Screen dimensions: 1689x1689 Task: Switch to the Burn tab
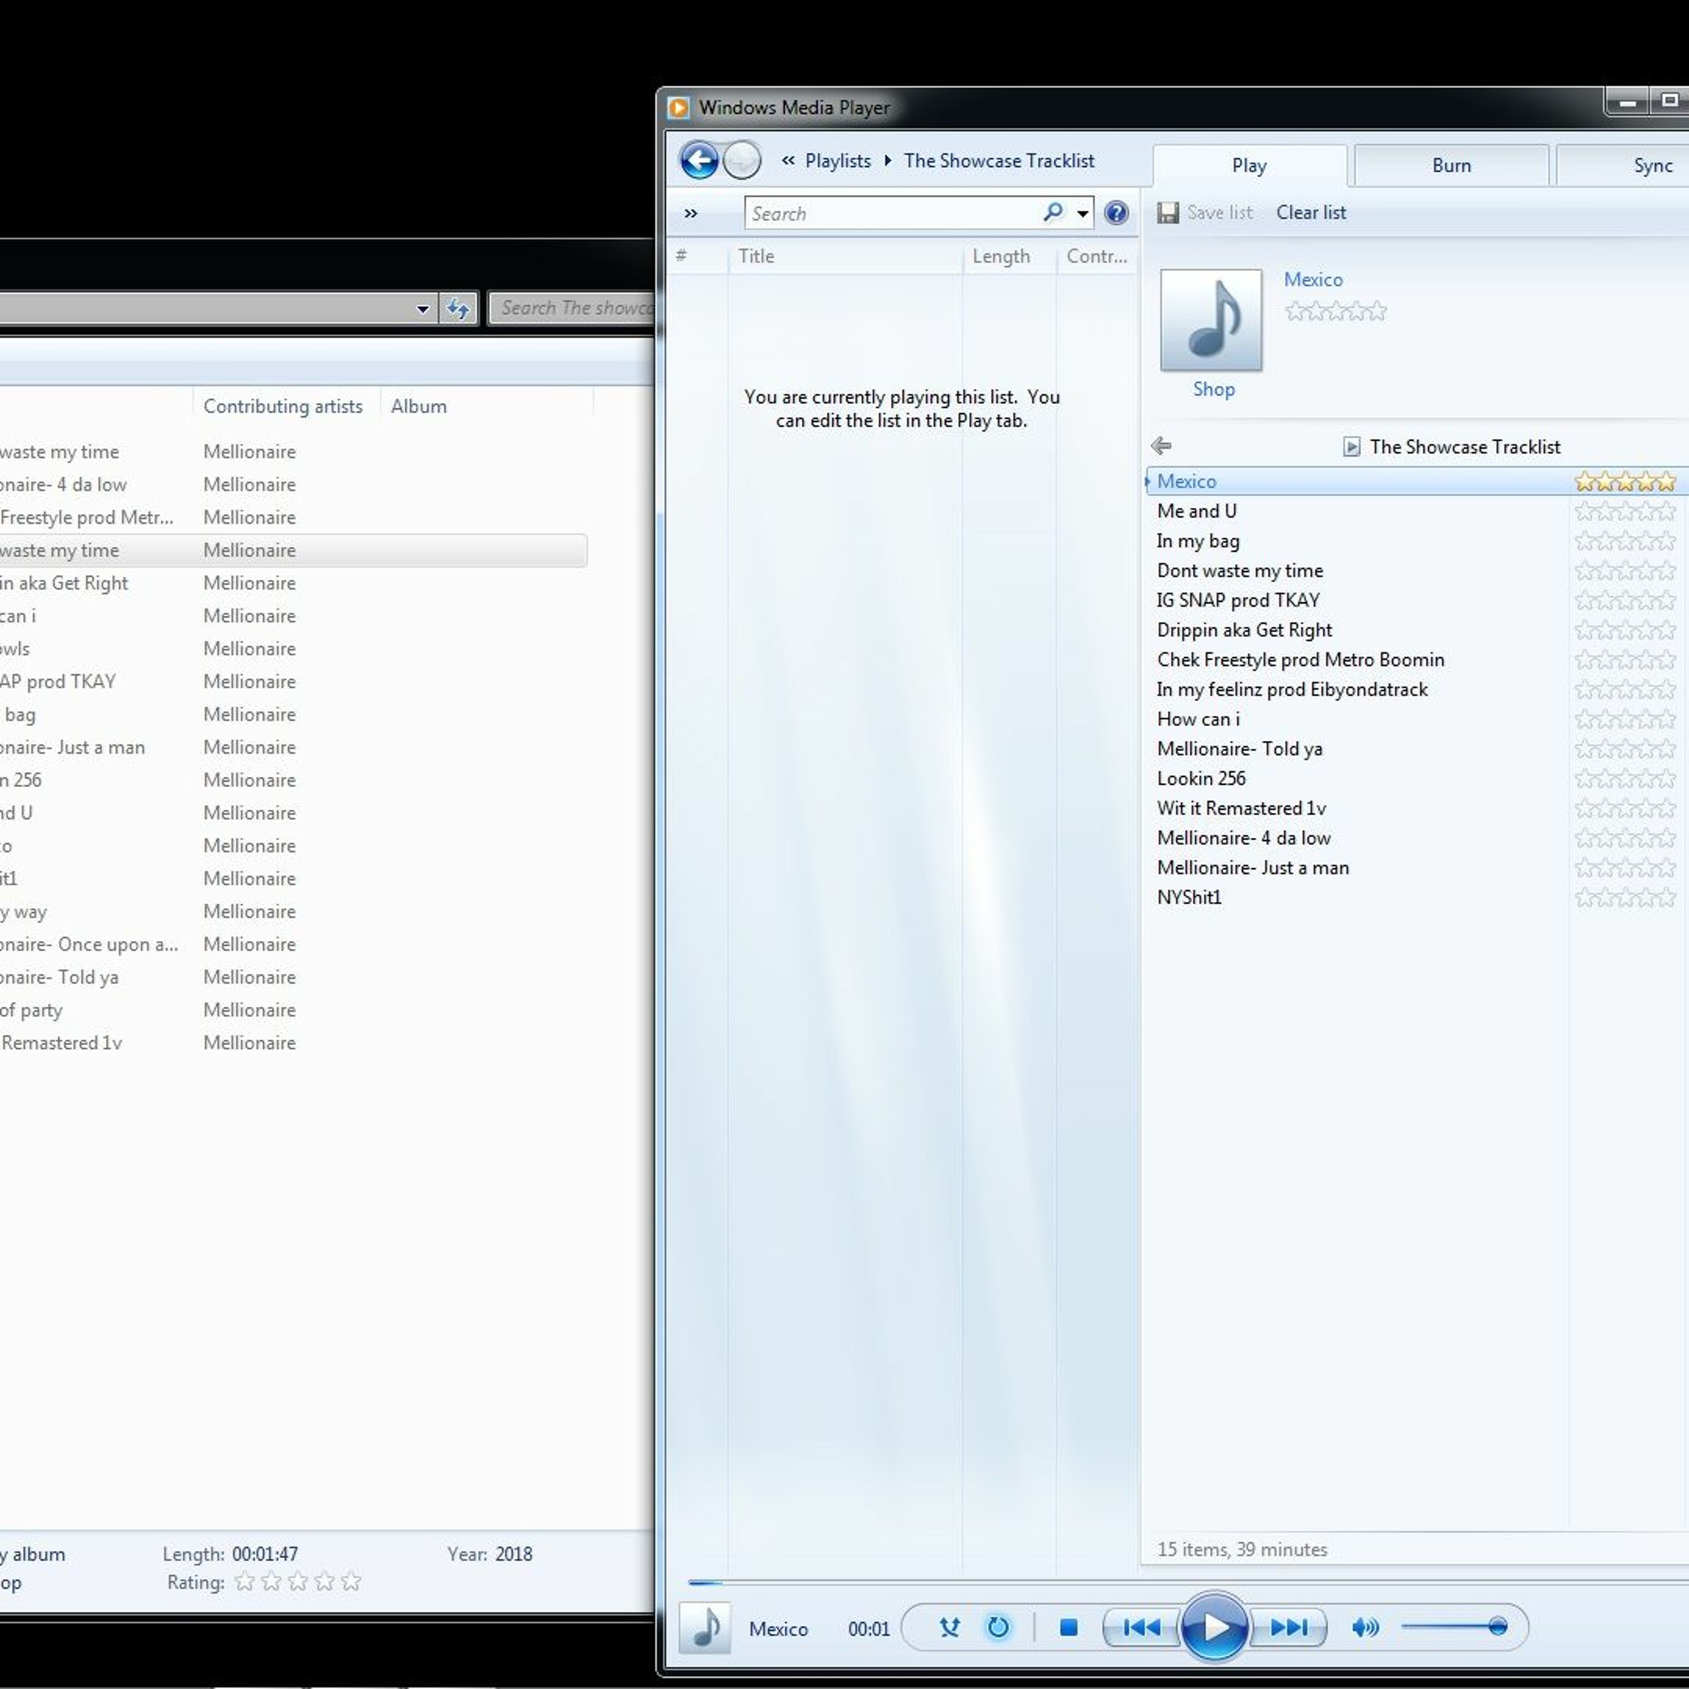1451,165
